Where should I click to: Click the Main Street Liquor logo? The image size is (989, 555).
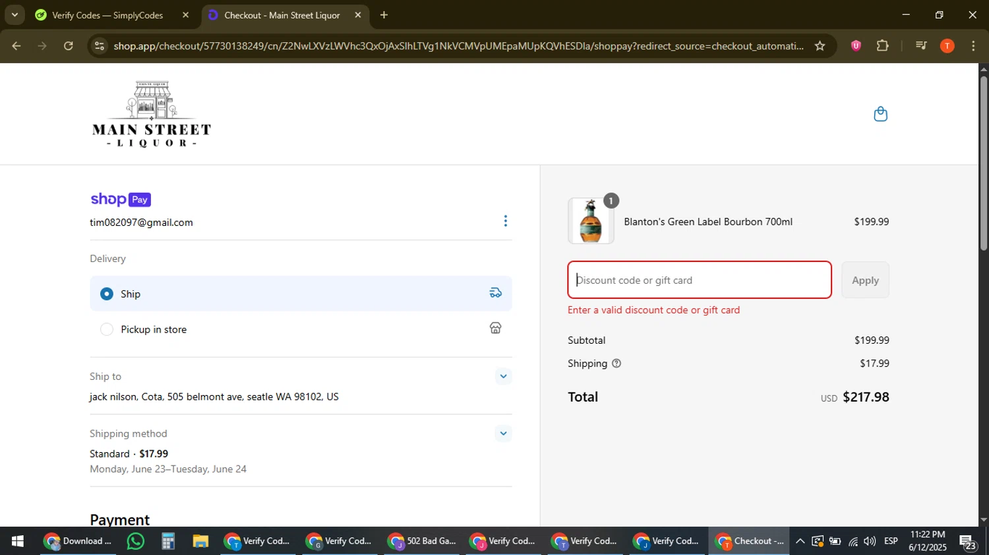click(152, 114)
